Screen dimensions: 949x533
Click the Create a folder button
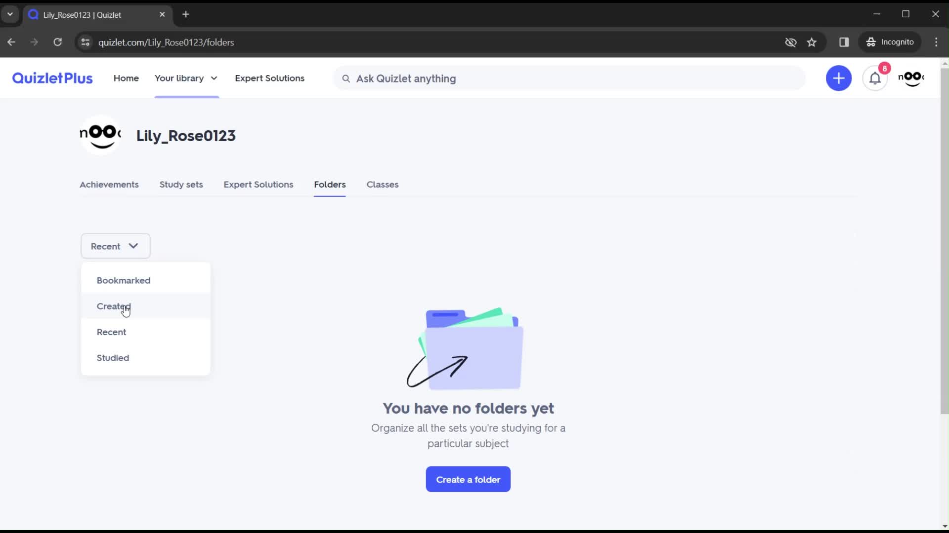click(468, 480)
